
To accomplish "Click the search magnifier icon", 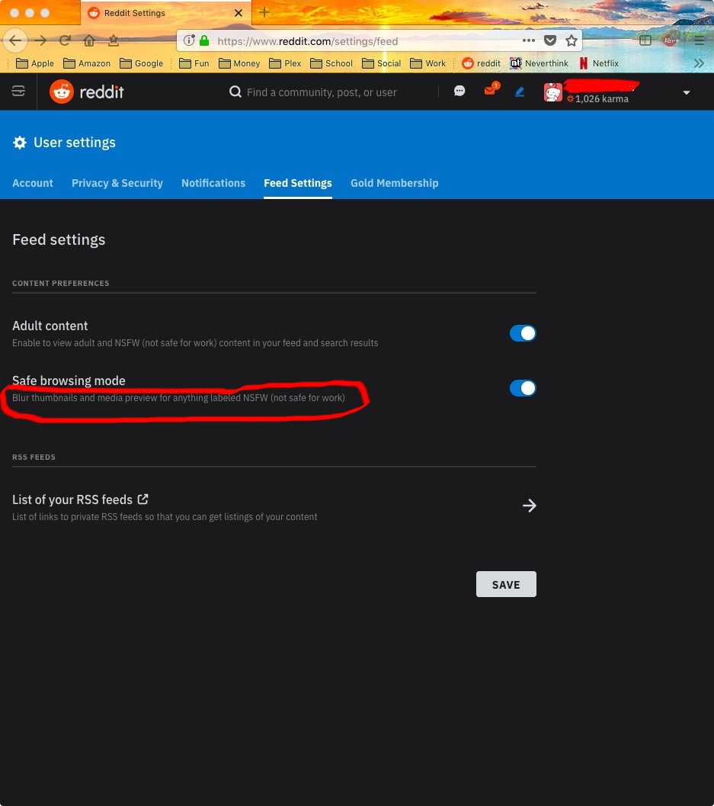I will [235, 92].
